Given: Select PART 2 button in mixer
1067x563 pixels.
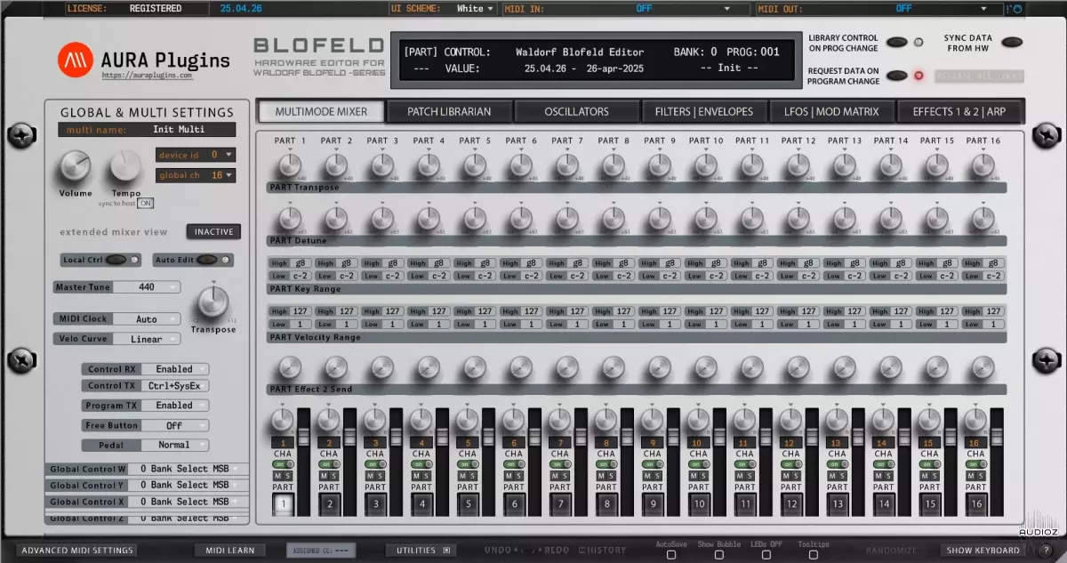Looking at the screenshot, I should [x=329, y=504].
